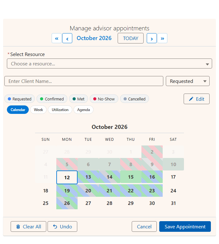Pick October 15 calendar day
The width and height of the screenshot is (219, 244).
131,177
